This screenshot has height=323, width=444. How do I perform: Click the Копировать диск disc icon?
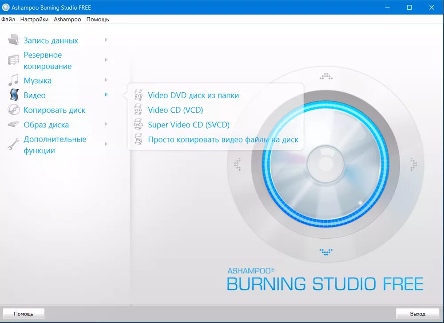[x=13, y=110]
